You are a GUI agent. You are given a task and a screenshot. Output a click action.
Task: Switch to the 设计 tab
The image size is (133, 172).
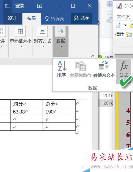[12, 18]
